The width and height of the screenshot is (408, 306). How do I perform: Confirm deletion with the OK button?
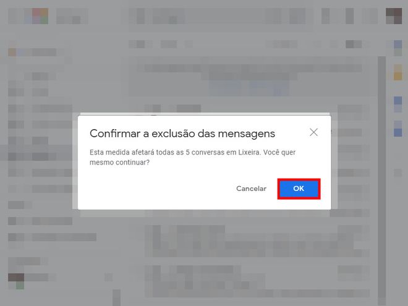299,189
